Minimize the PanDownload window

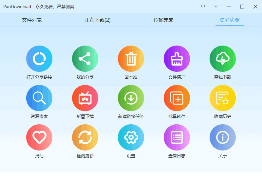[229, 7]
